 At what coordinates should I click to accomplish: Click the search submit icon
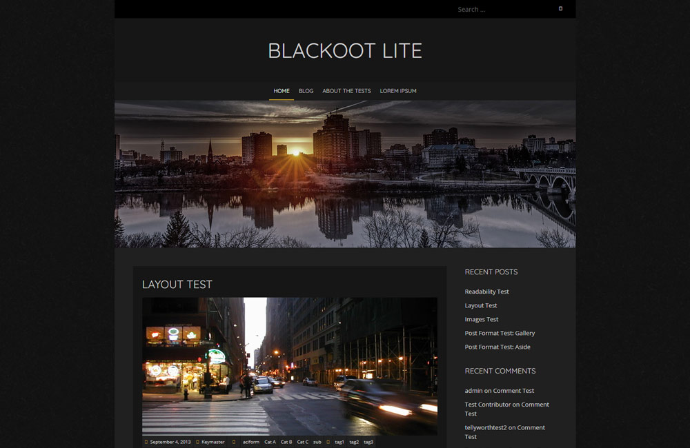[x=560, y=9]
